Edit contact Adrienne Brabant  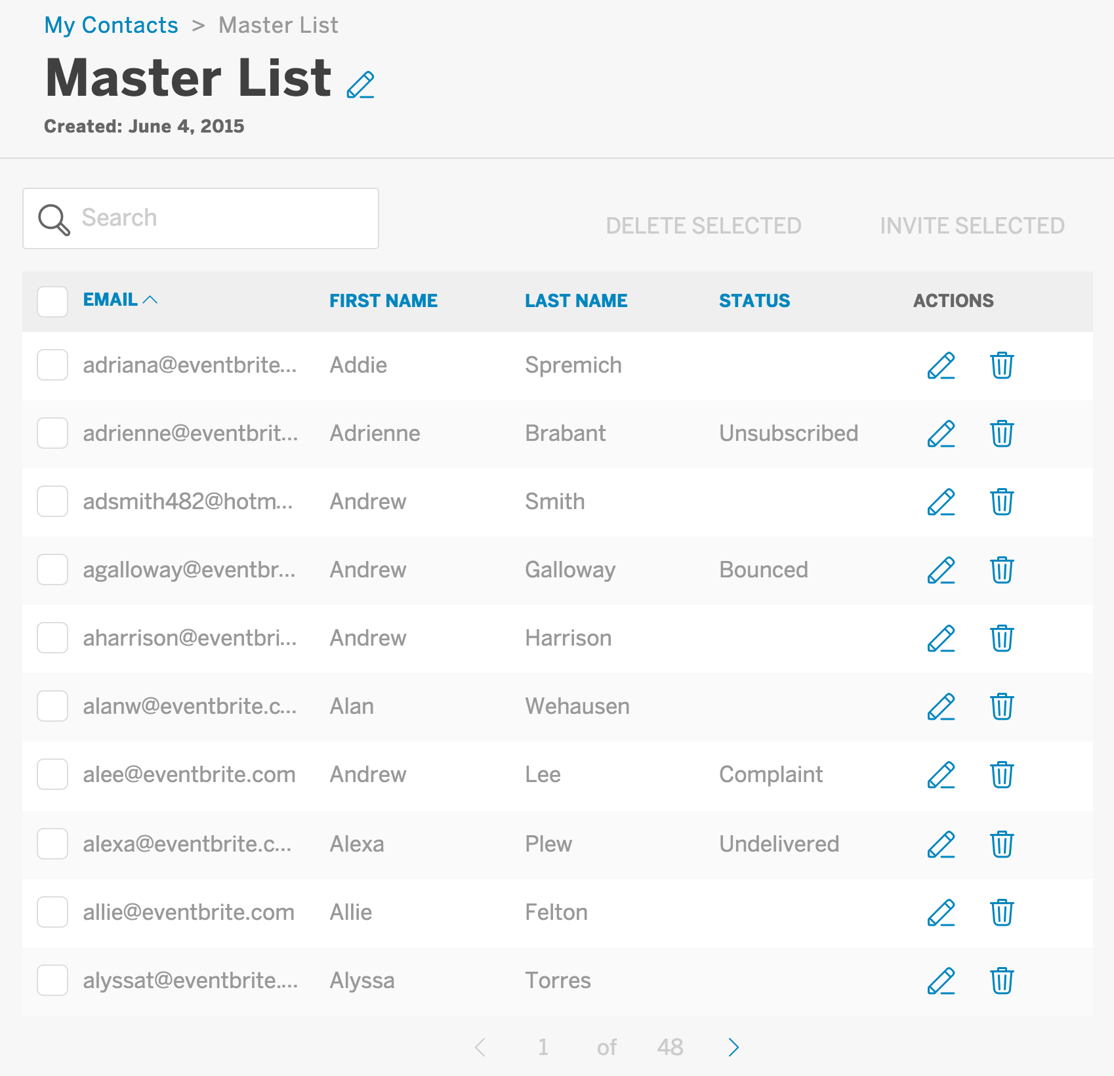pos(941,434)
